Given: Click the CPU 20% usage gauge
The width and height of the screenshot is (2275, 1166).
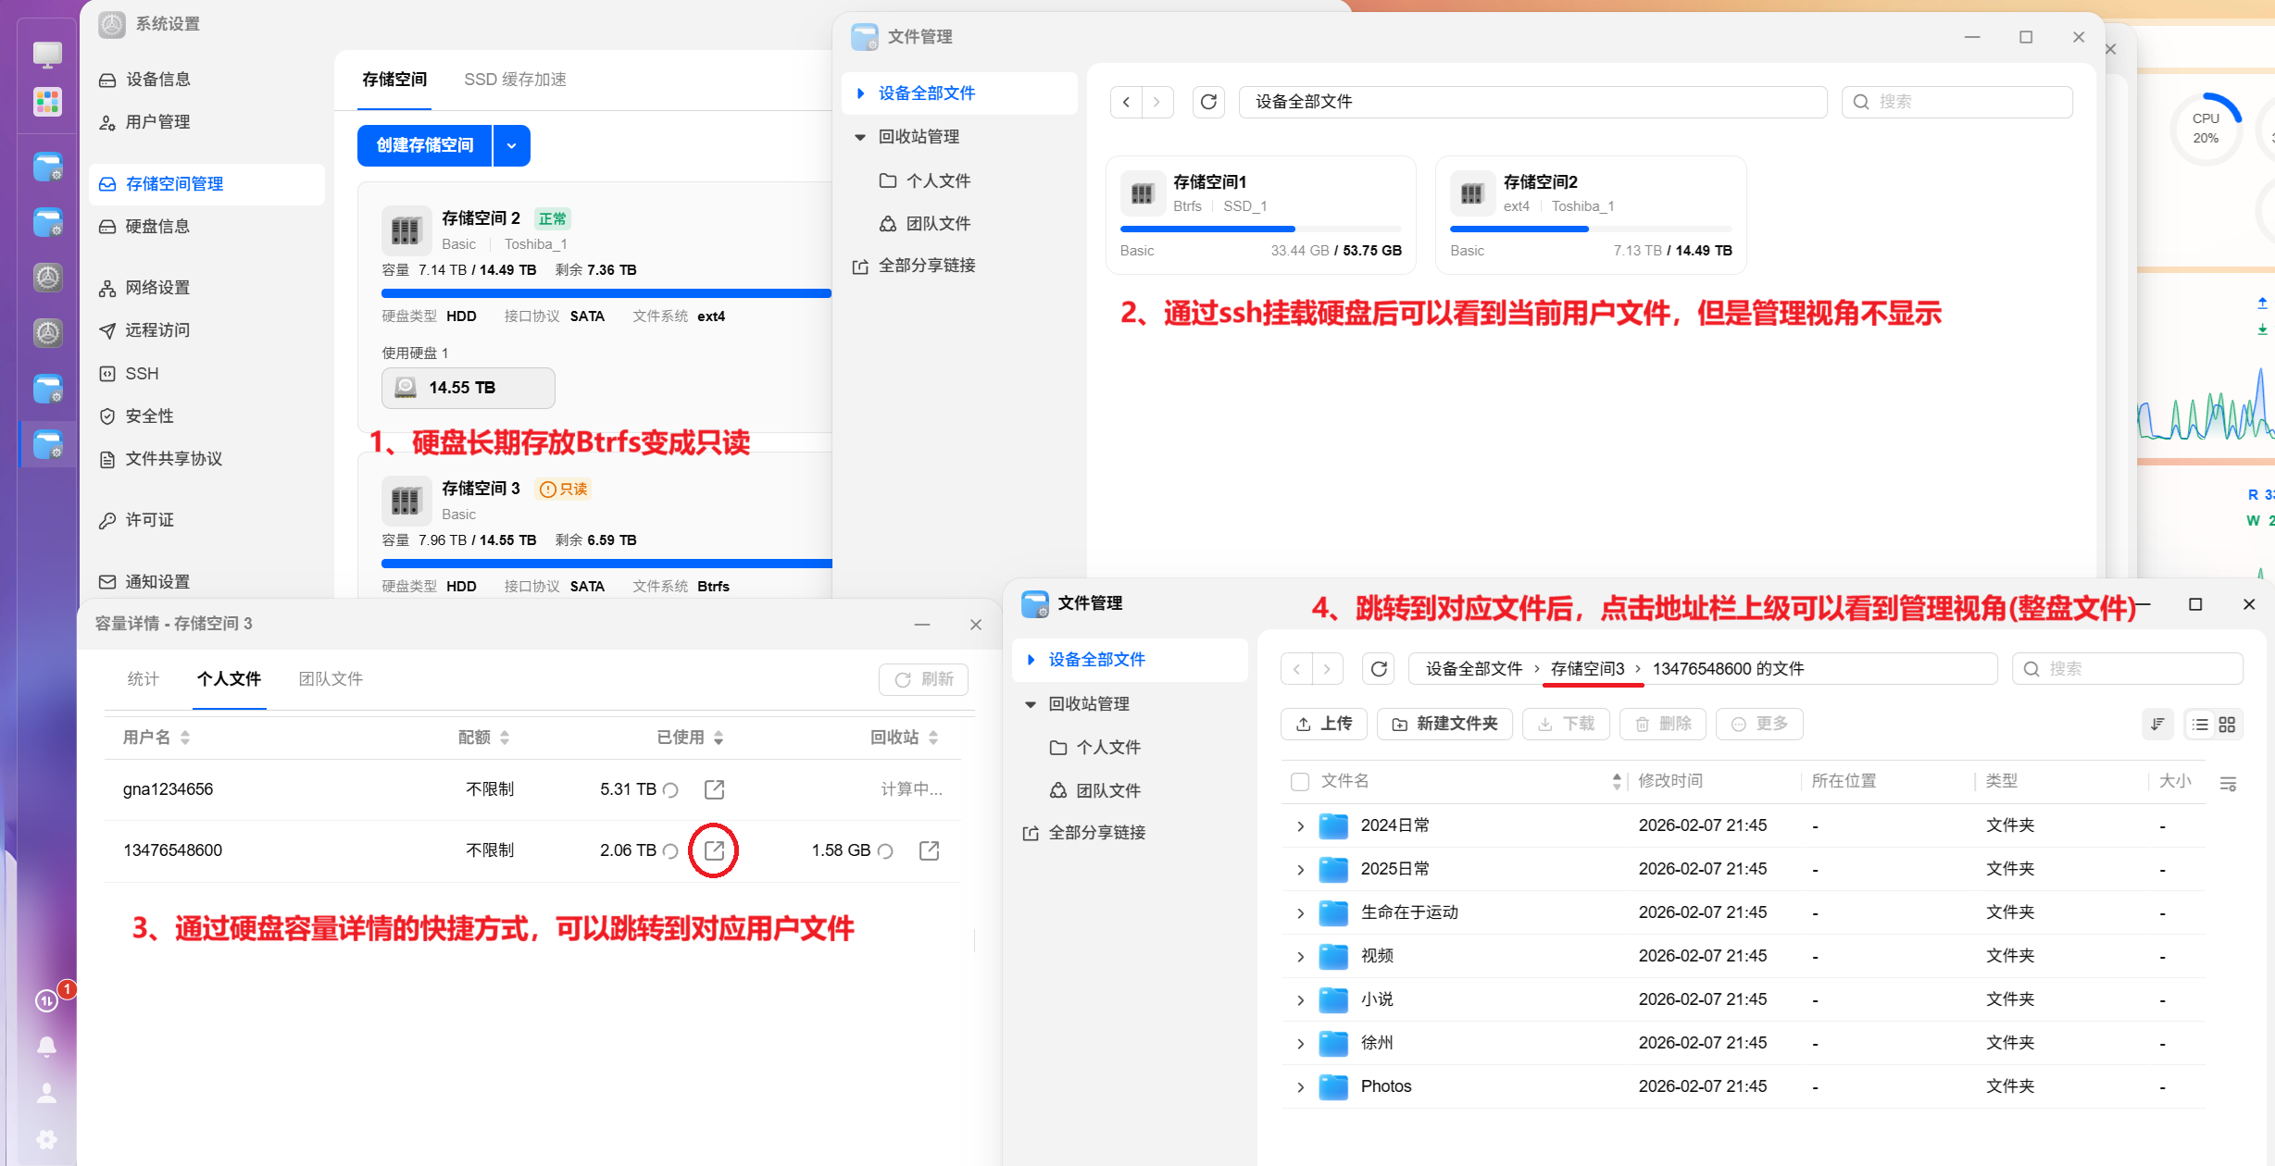Looking at the screenshot, I should coord(2206,129).
